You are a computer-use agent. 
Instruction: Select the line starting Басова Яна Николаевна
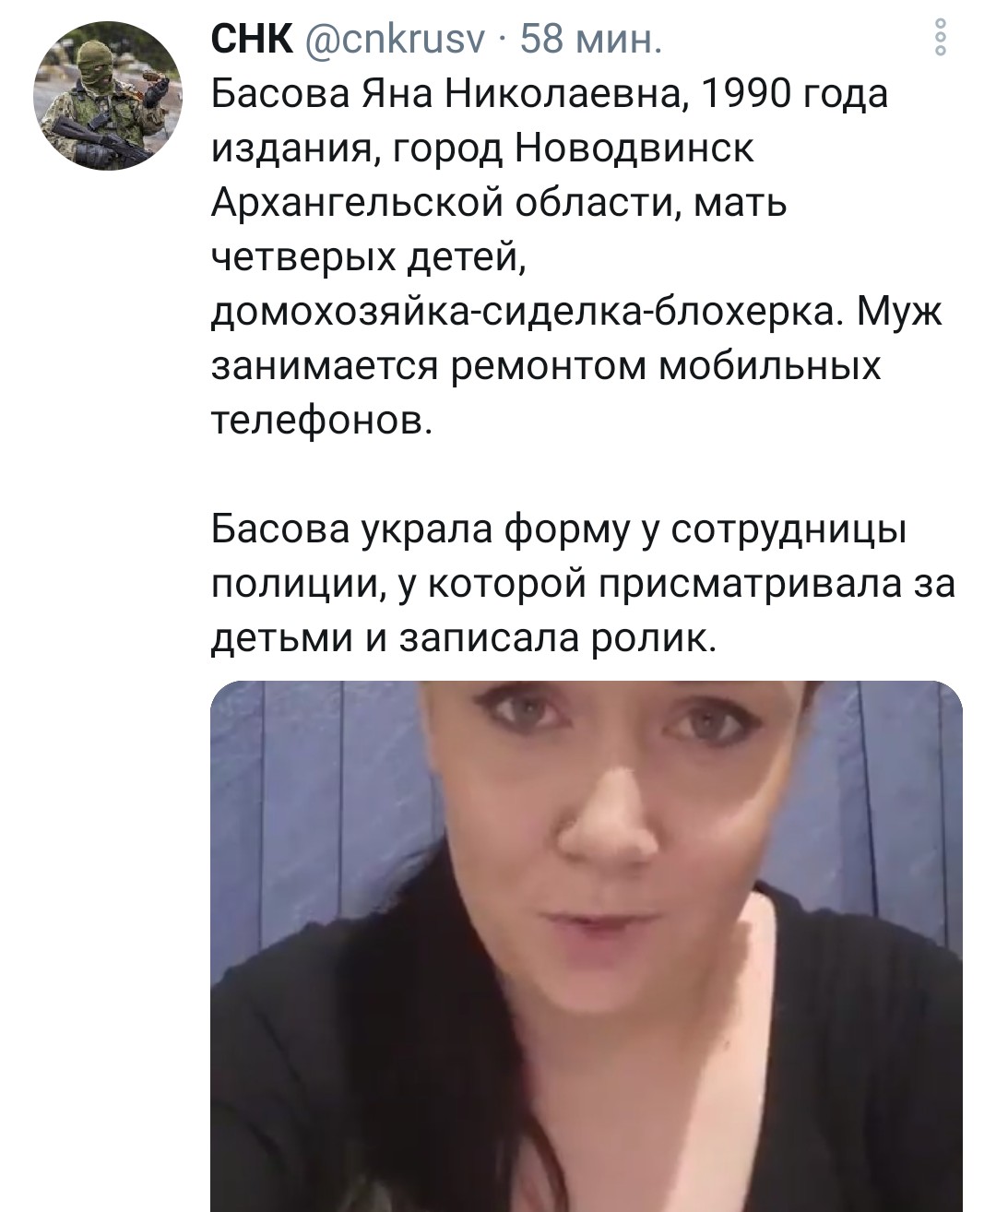click(550, 94)
